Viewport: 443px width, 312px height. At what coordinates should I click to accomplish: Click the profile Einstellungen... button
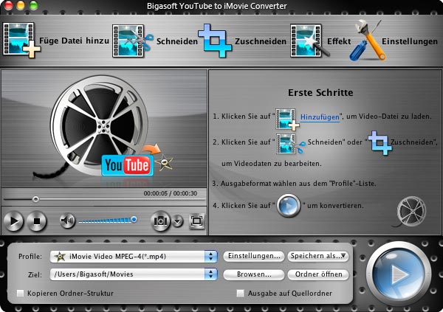[254, 256]
